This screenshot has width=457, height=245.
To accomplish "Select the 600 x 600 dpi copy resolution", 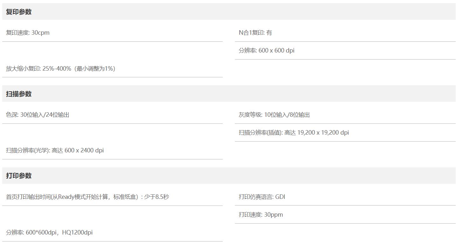I will 276,51.
